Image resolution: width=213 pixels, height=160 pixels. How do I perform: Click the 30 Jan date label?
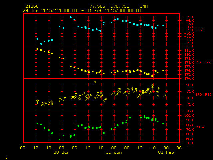click(x=62, y=152)
